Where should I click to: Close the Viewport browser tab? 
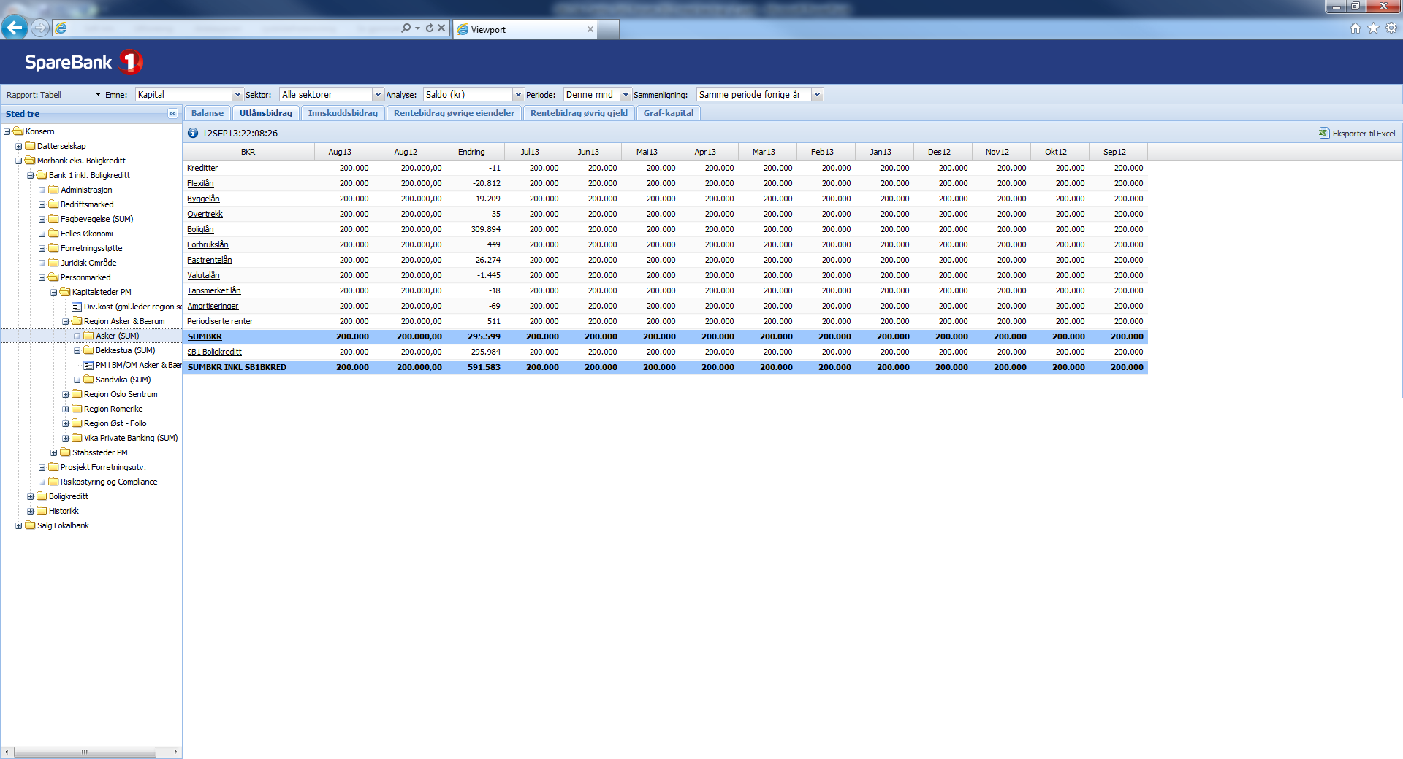pos(590,29)
